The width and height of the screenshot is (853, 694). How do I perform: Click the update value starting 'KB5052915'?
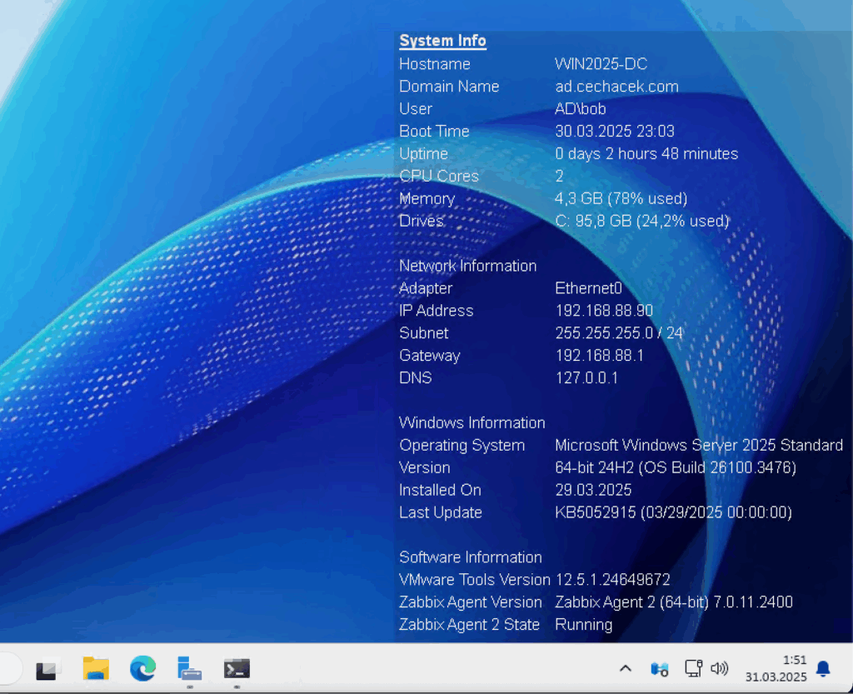pos(673,512)
